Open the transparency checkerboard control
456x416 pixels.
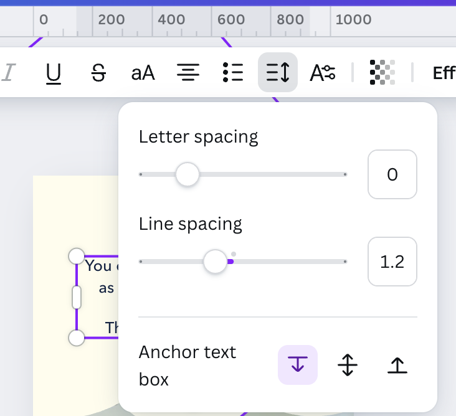(382, 72)
